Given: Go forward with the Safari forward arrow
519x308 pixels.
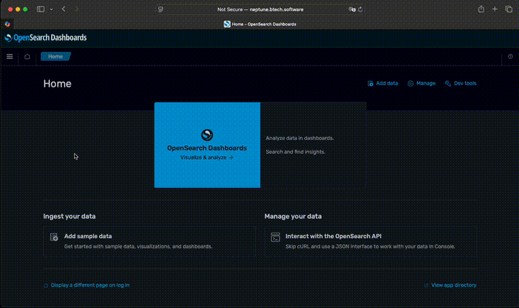Looking at the screenshot, I should pos(77,9).
